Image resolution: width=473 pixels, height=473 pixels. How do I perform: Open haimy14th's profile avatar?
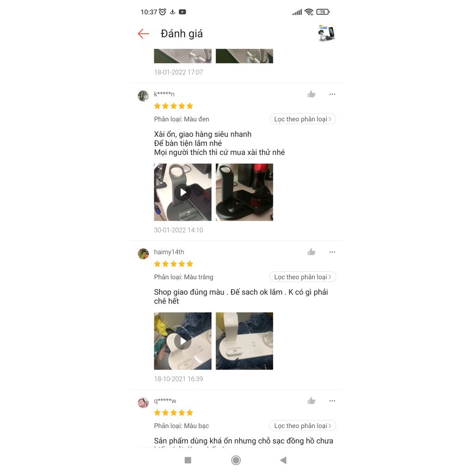tap(143, 254)
